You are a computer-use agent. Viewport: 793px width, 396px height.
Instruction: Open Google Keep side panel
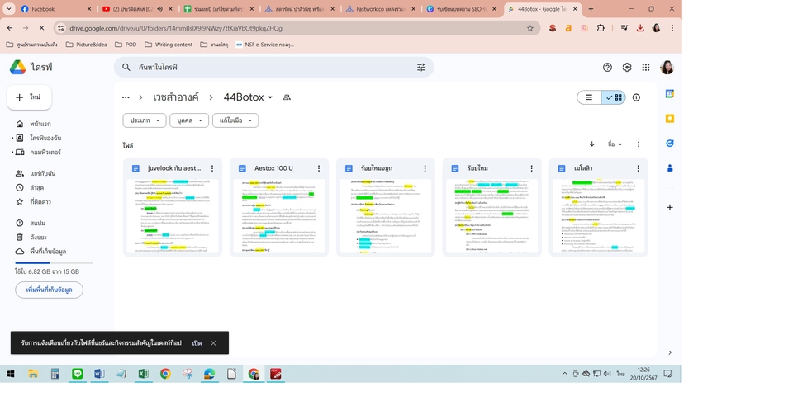pyautogui.click(x=670, y=119)
